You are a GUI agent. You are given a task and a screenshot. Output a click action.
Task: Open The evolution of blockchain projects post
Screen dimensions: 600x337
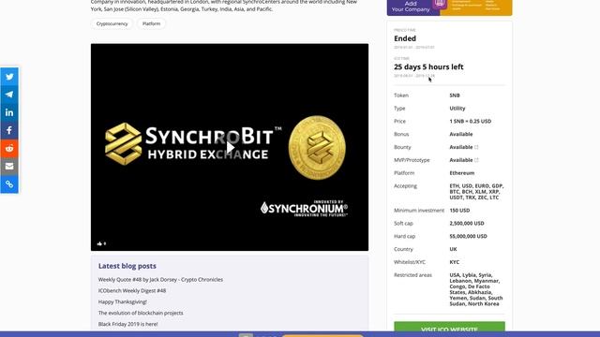pyautogui.click(x=141, y=313)
